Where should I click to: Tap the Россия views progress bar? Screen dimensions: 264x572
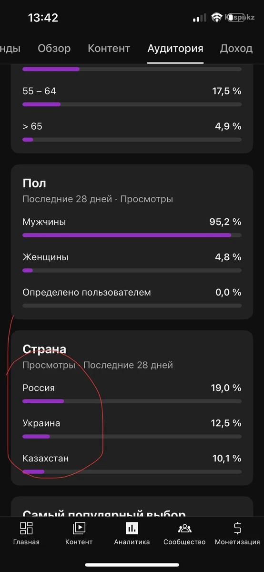pos(132,401)
